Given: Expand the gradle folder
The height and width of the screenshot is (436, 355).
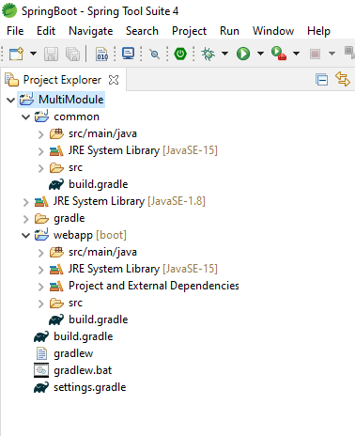Looking at the screenshot, I should pyautogui.click(x=25, y=219).
